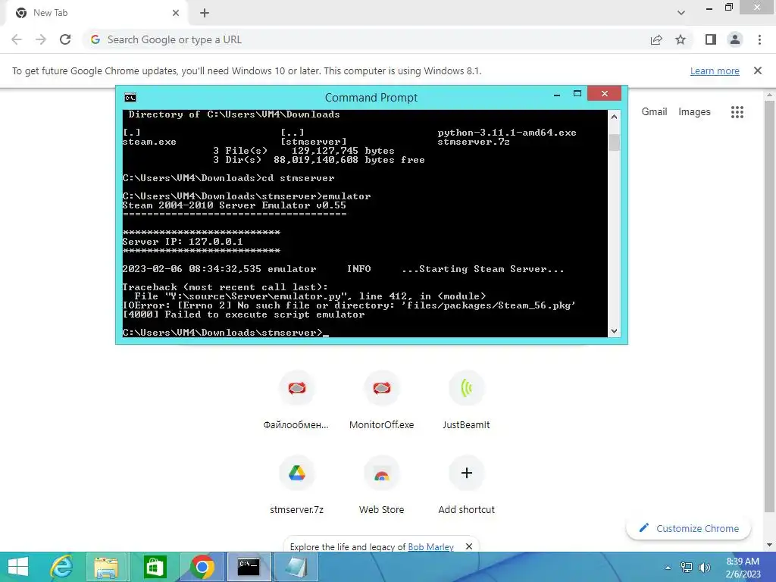This screenshot has height=582, width=776.
Task: Click the network tray icon
Action: pos(687,567)
